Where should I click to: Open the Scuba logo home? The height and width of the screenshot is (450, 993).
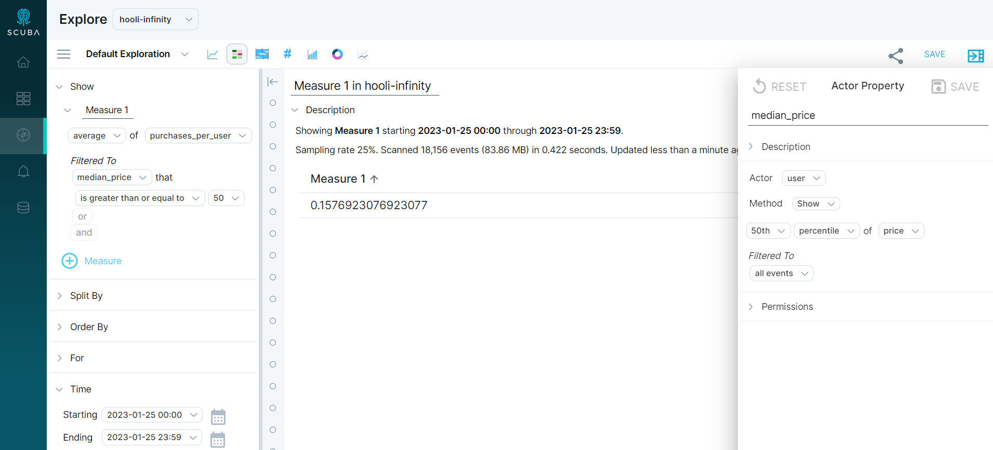pos(23,22)
